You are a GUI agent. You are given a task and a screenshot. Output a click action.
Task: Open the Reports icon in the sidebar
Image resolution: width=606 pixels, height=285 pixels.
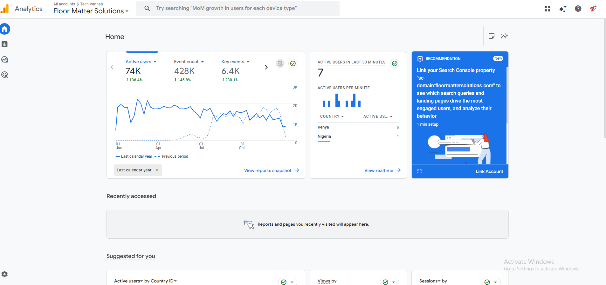pyautogui.click(x=4, y=44)
